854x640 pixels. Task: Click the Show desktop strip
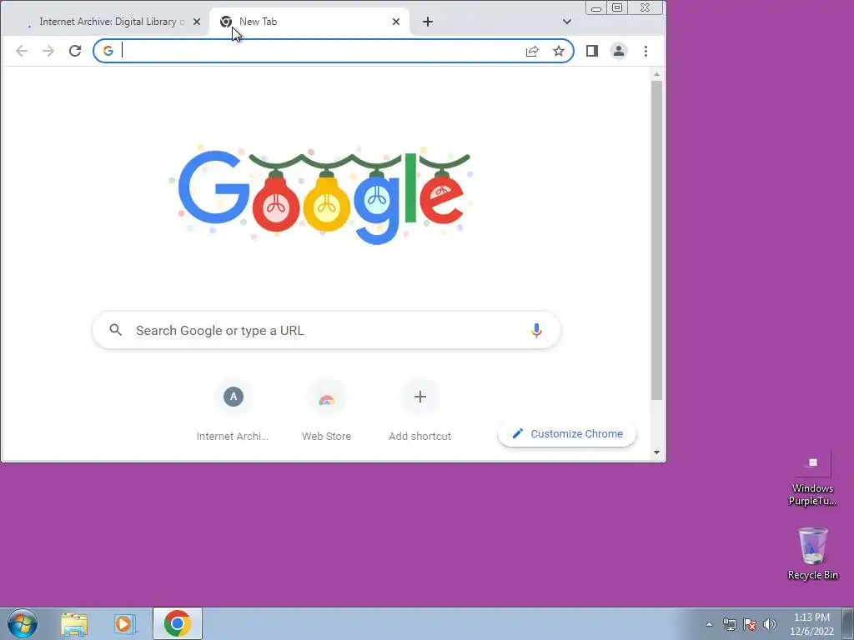coord(848,623)
